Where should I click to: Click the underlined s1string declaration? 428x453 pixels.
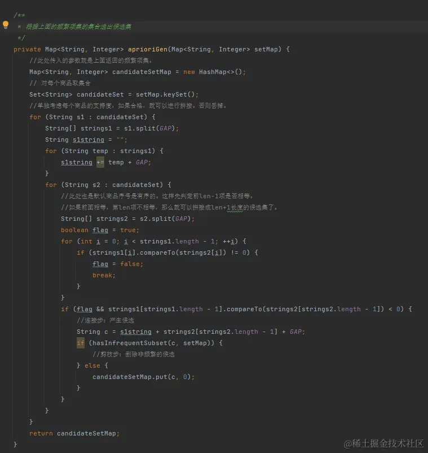(x=89, y=140)
